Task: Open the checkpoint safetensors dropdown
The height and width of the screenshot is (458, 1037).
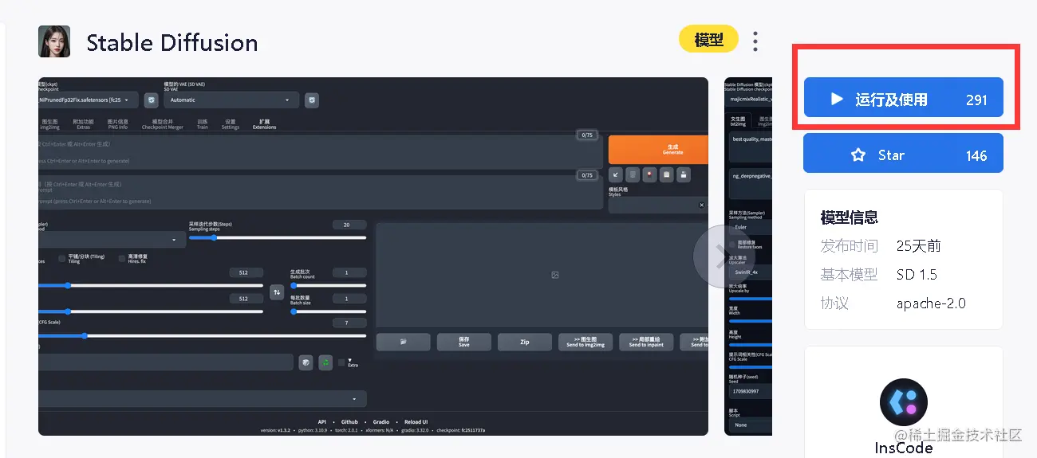Action: coord(88,100)
